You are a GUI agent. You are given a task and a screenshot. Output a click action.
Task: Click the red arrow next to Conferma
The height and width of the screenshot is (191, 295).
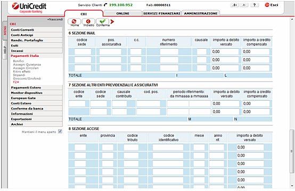coord(112,22)
